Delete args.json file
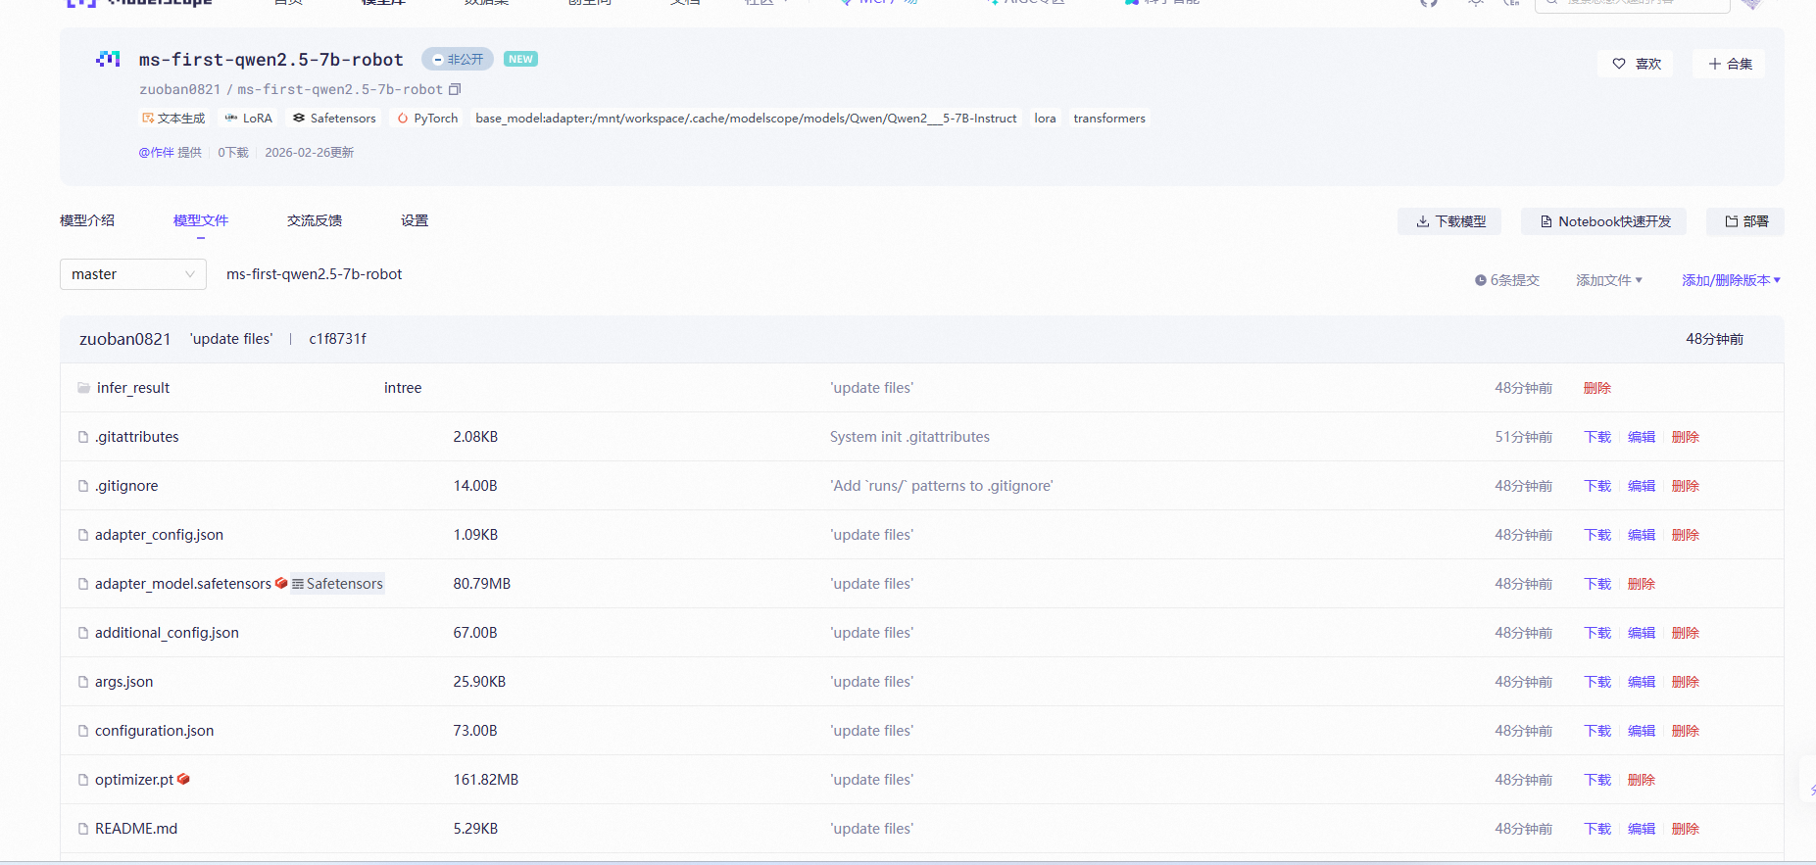1816x865 pixels. click(x=1686, y=682)
